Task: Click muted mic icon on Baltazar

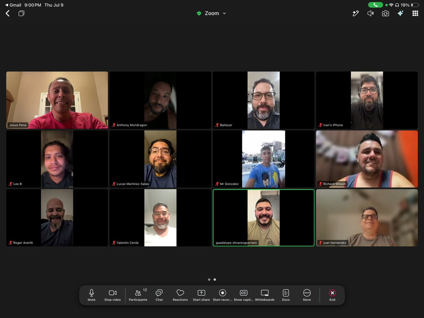Action: (x=217, y=125)
